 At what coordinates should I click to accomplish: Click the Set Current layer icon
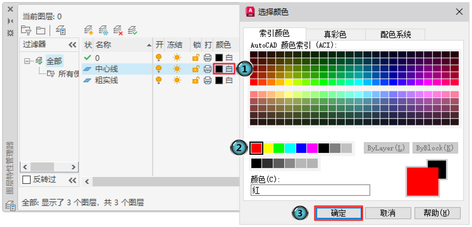(133, 30)
